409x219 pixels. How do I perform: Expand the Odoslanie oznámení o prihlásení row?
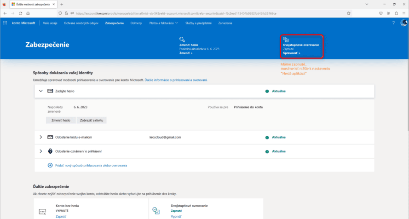pos(41,151)
